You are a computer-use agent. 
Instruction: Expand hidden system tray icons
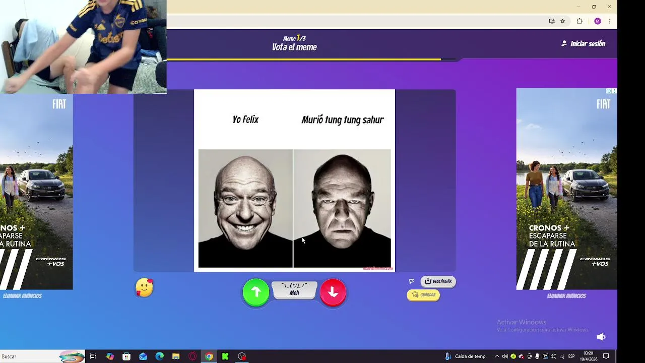pos(497,356)
